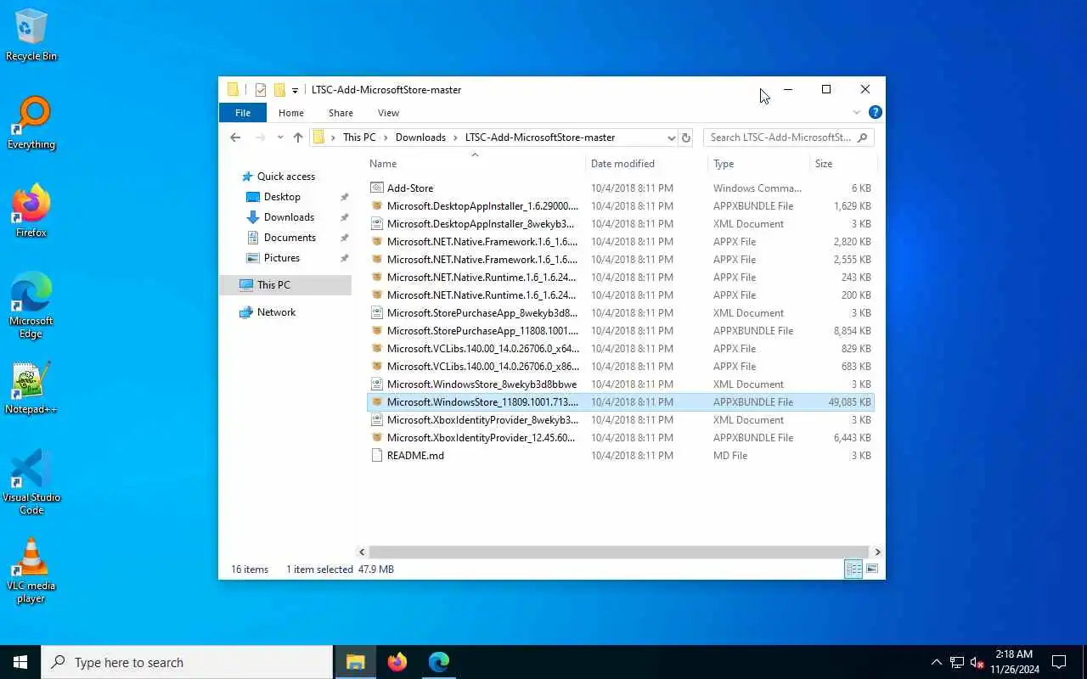Click the Properties quick access toolbar icon
The width and height of the screenshot is (1087, 679).
tap(261, 90)
